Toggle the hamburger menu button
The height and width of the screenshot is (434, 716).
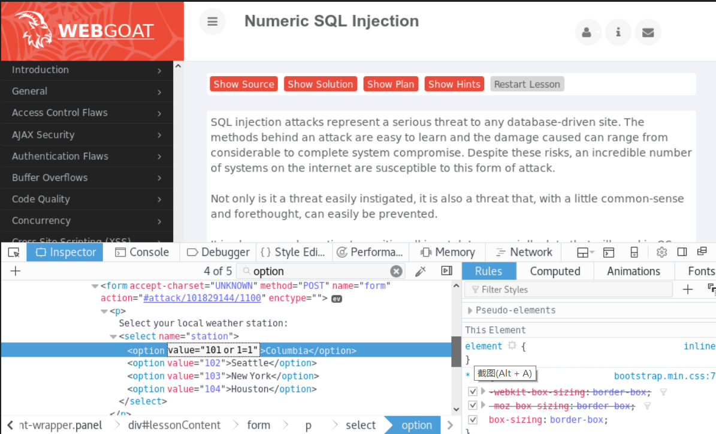(212, 22)
